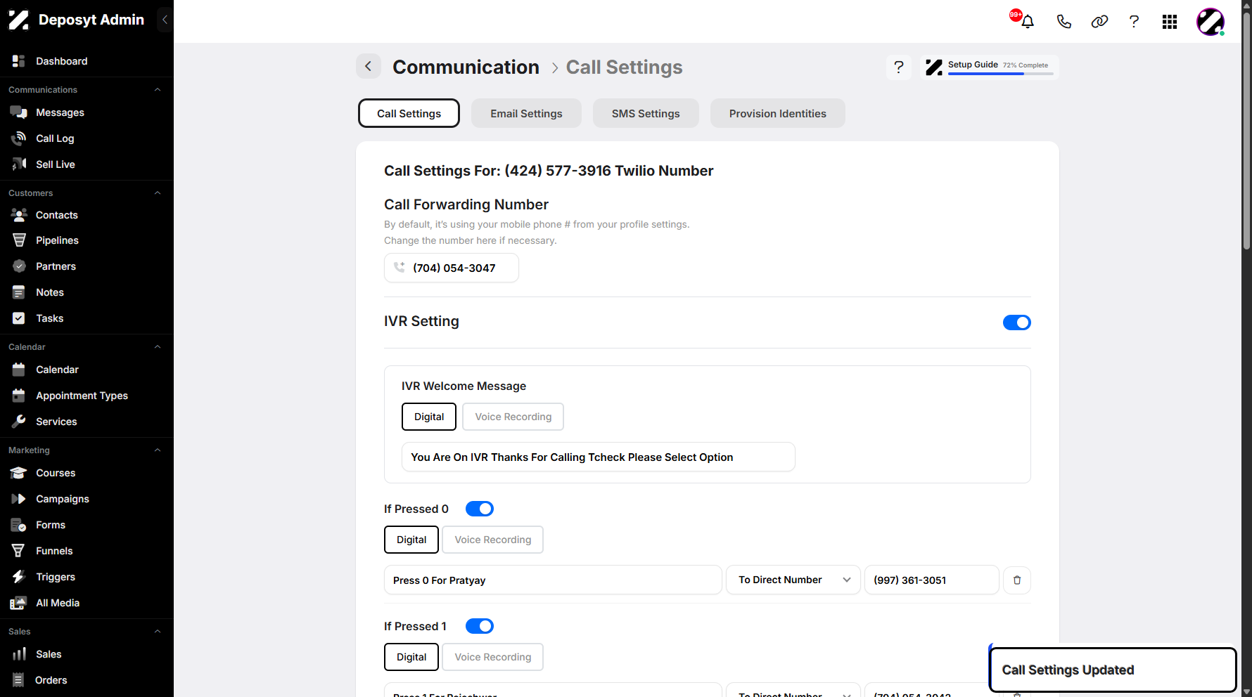Edit the (997) 361-3051 number field
Screen dimensions: 1252x697
(x=931, y=580)
